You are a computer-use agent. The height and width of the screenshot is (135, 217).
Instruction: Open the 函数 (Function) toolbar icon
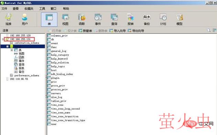click(82, 20)
